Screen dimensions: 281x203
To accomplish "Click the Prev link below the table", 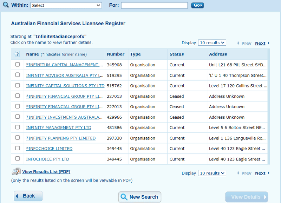I will (x=246, y=173).
